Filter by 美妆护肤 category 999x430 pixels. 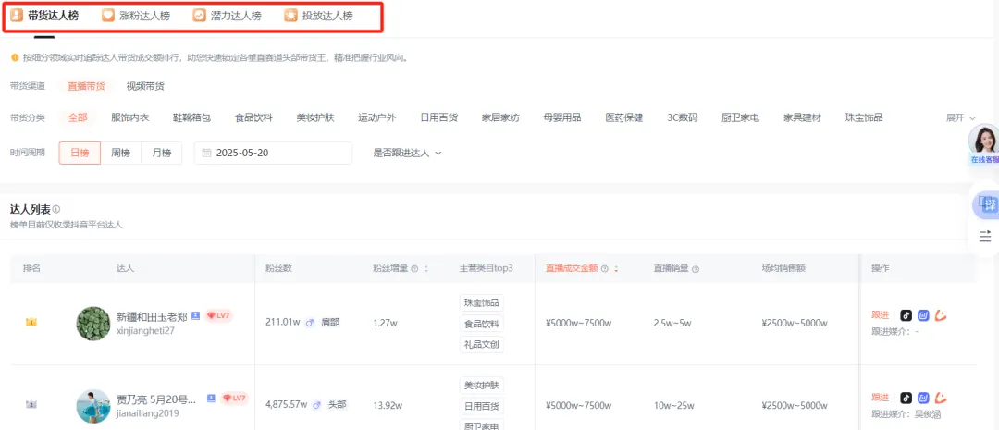(x=314, y=117)
